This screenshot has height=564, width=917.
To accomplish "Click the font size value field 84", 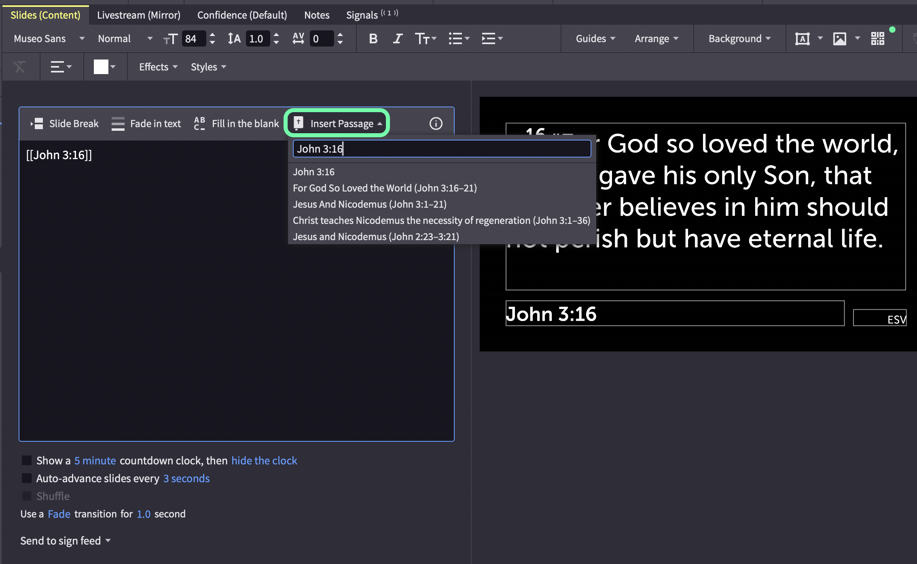I will [x=194, y=39].
